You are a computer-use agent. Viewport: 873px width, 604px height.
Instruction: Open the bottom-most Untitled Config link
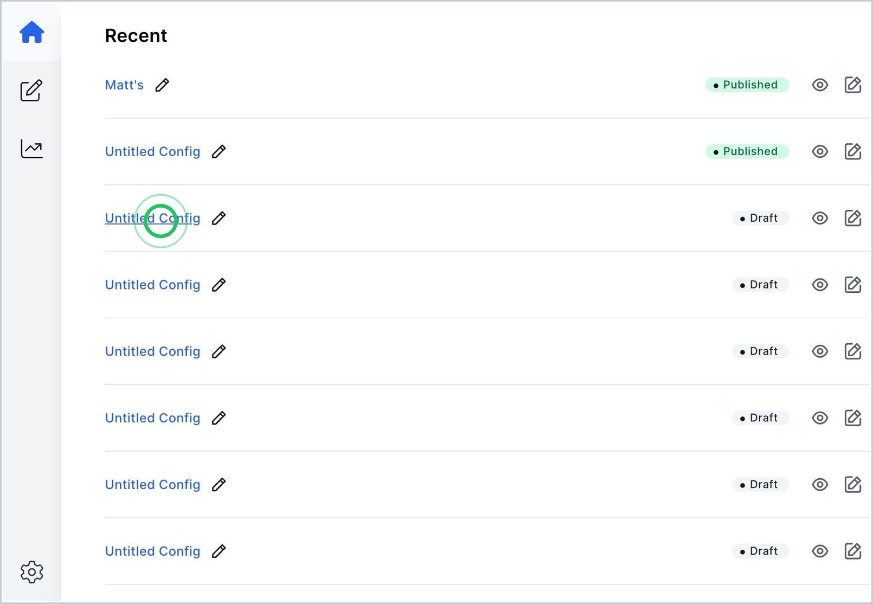(152, 551)
